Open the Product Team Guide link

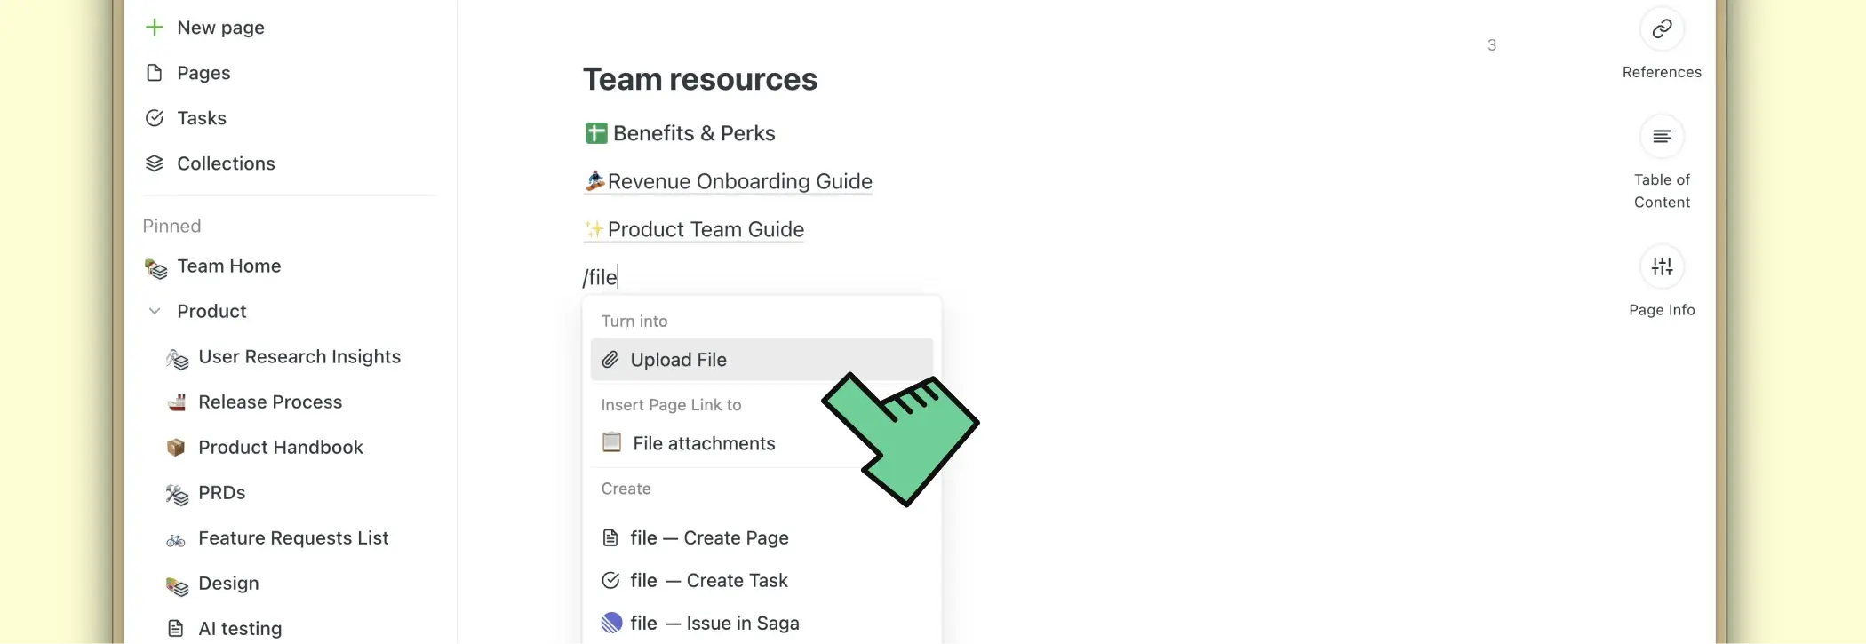pos(706,229)
